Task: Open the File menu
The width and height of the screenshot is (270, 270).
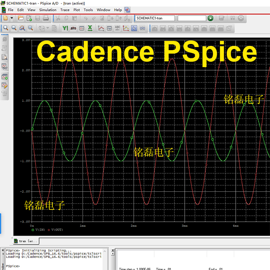Action: (10, 10)
